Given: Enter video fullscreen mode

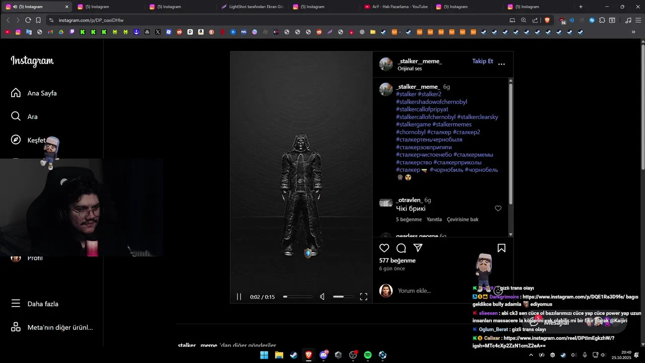Looking at the screenshot, I should point(363,297).
